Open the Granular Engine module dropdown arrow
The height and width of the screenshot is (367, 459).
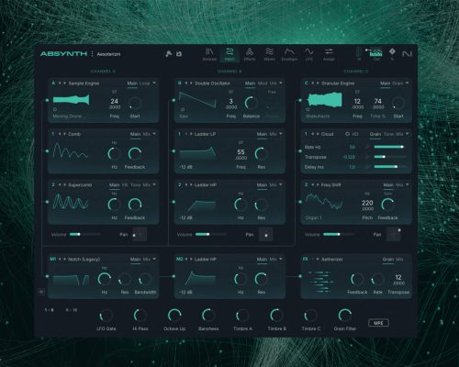tap(408, 83)
